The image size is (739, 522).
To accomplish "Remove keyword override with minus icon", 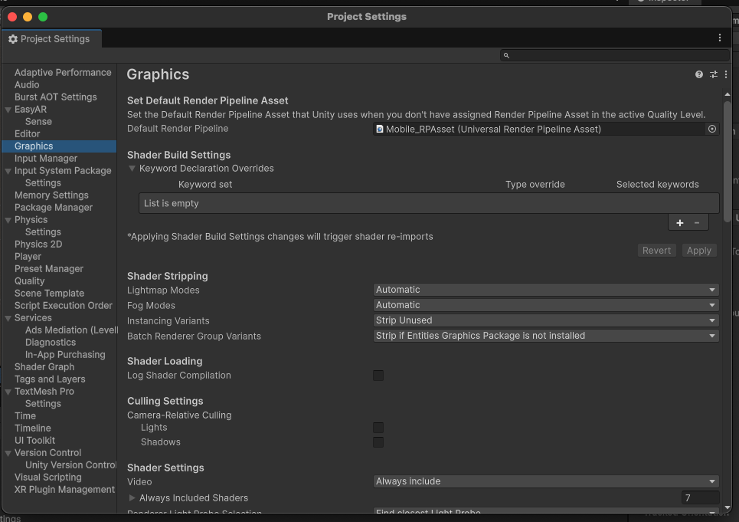I will 697,223.
